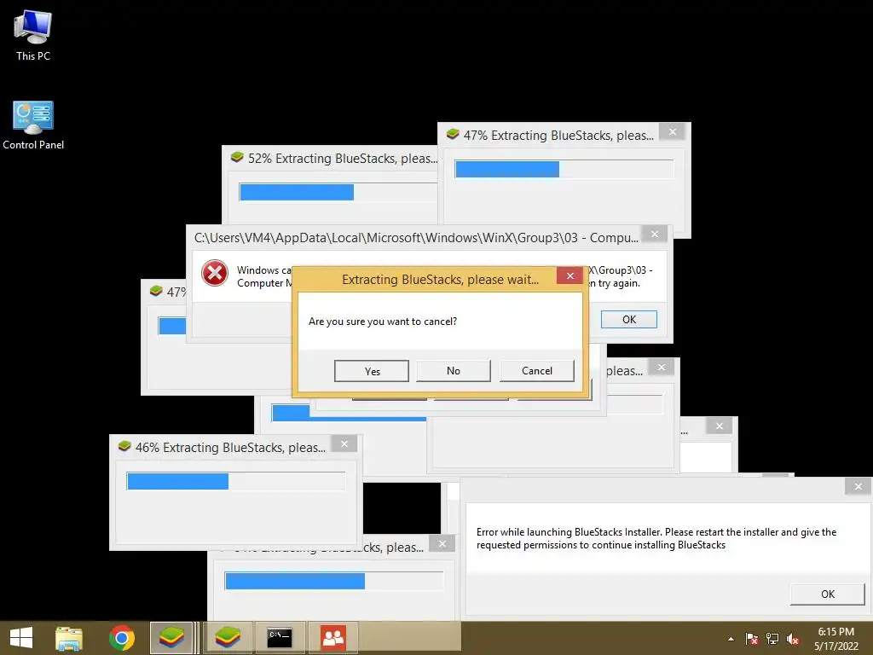Click the BlueStacks icon in the top 47% window title
The height and width of the screenshot is (655, 873).
(453, 134)
